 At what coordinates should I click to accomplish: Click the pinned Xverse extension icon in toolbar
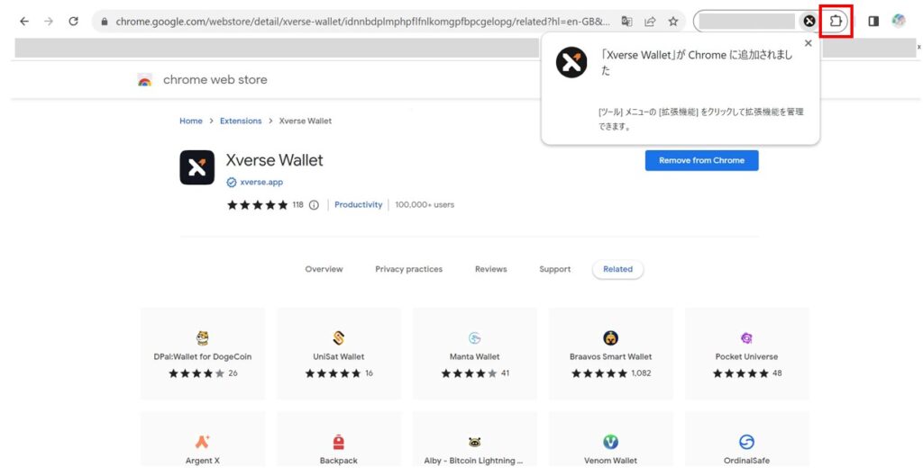point(809,22)
